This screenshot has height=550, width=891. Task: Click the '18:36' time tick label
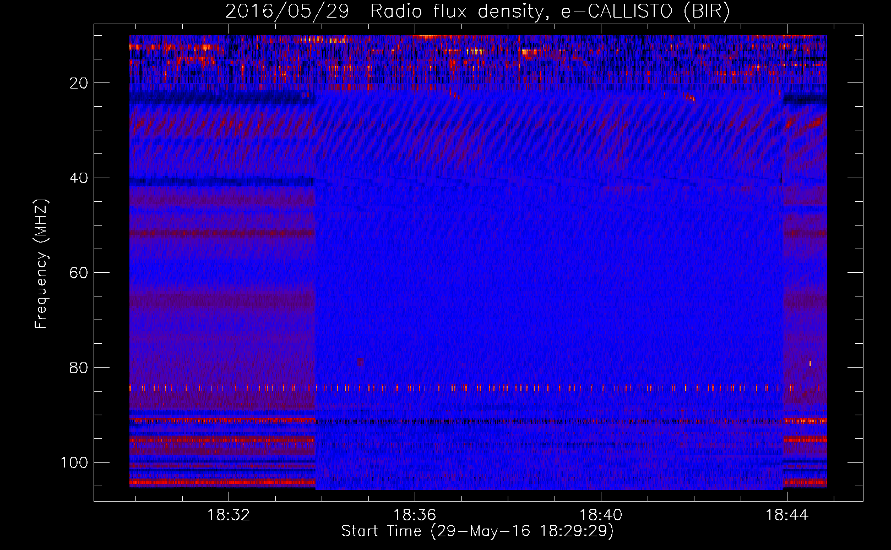pyautogui.click(x=415, y=515)
